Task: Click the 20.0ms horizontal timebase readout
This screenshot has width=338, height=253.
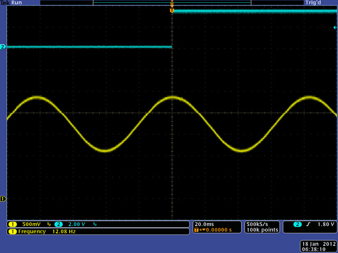Action: [205, 223]
